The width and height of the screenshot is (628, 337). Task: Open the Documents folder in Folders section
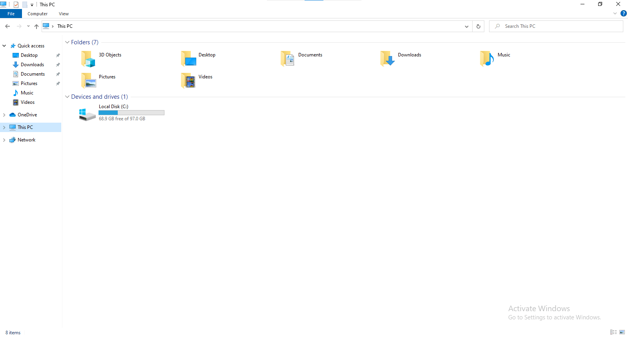pyautogui.click(x=288, y=58)
